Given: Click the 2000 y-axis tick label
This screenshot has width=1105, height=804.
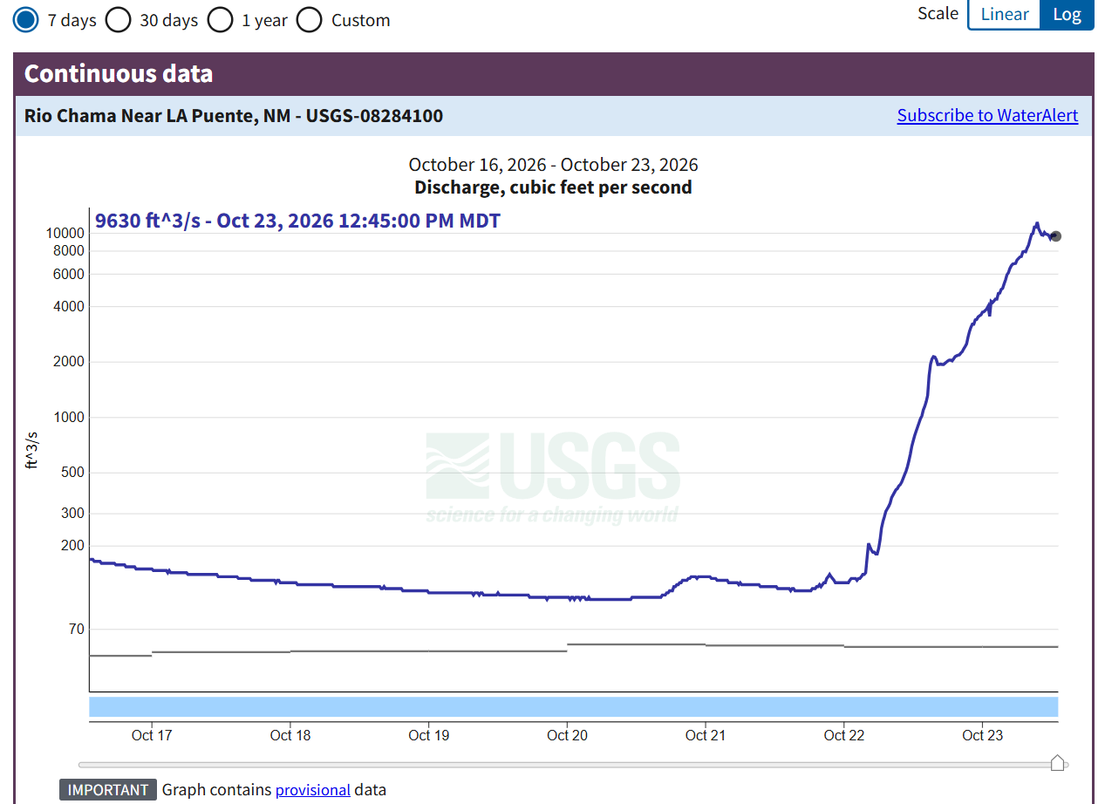Looking at the screenshot, I should click(x=69, y=362).
